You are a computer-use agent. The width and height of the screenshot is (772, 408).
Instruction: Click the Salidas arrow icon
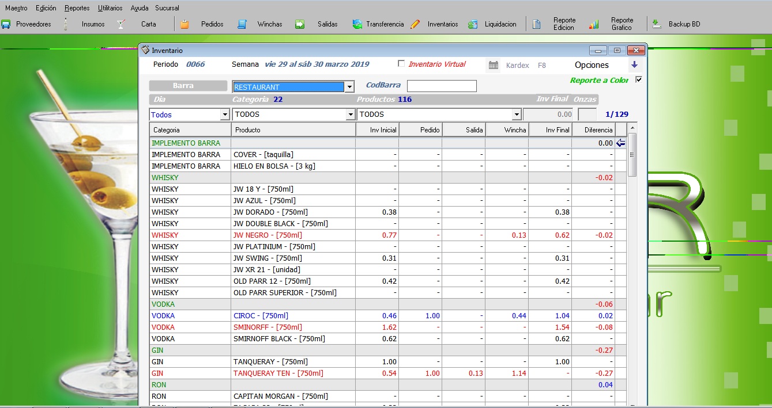click(300, 24)
